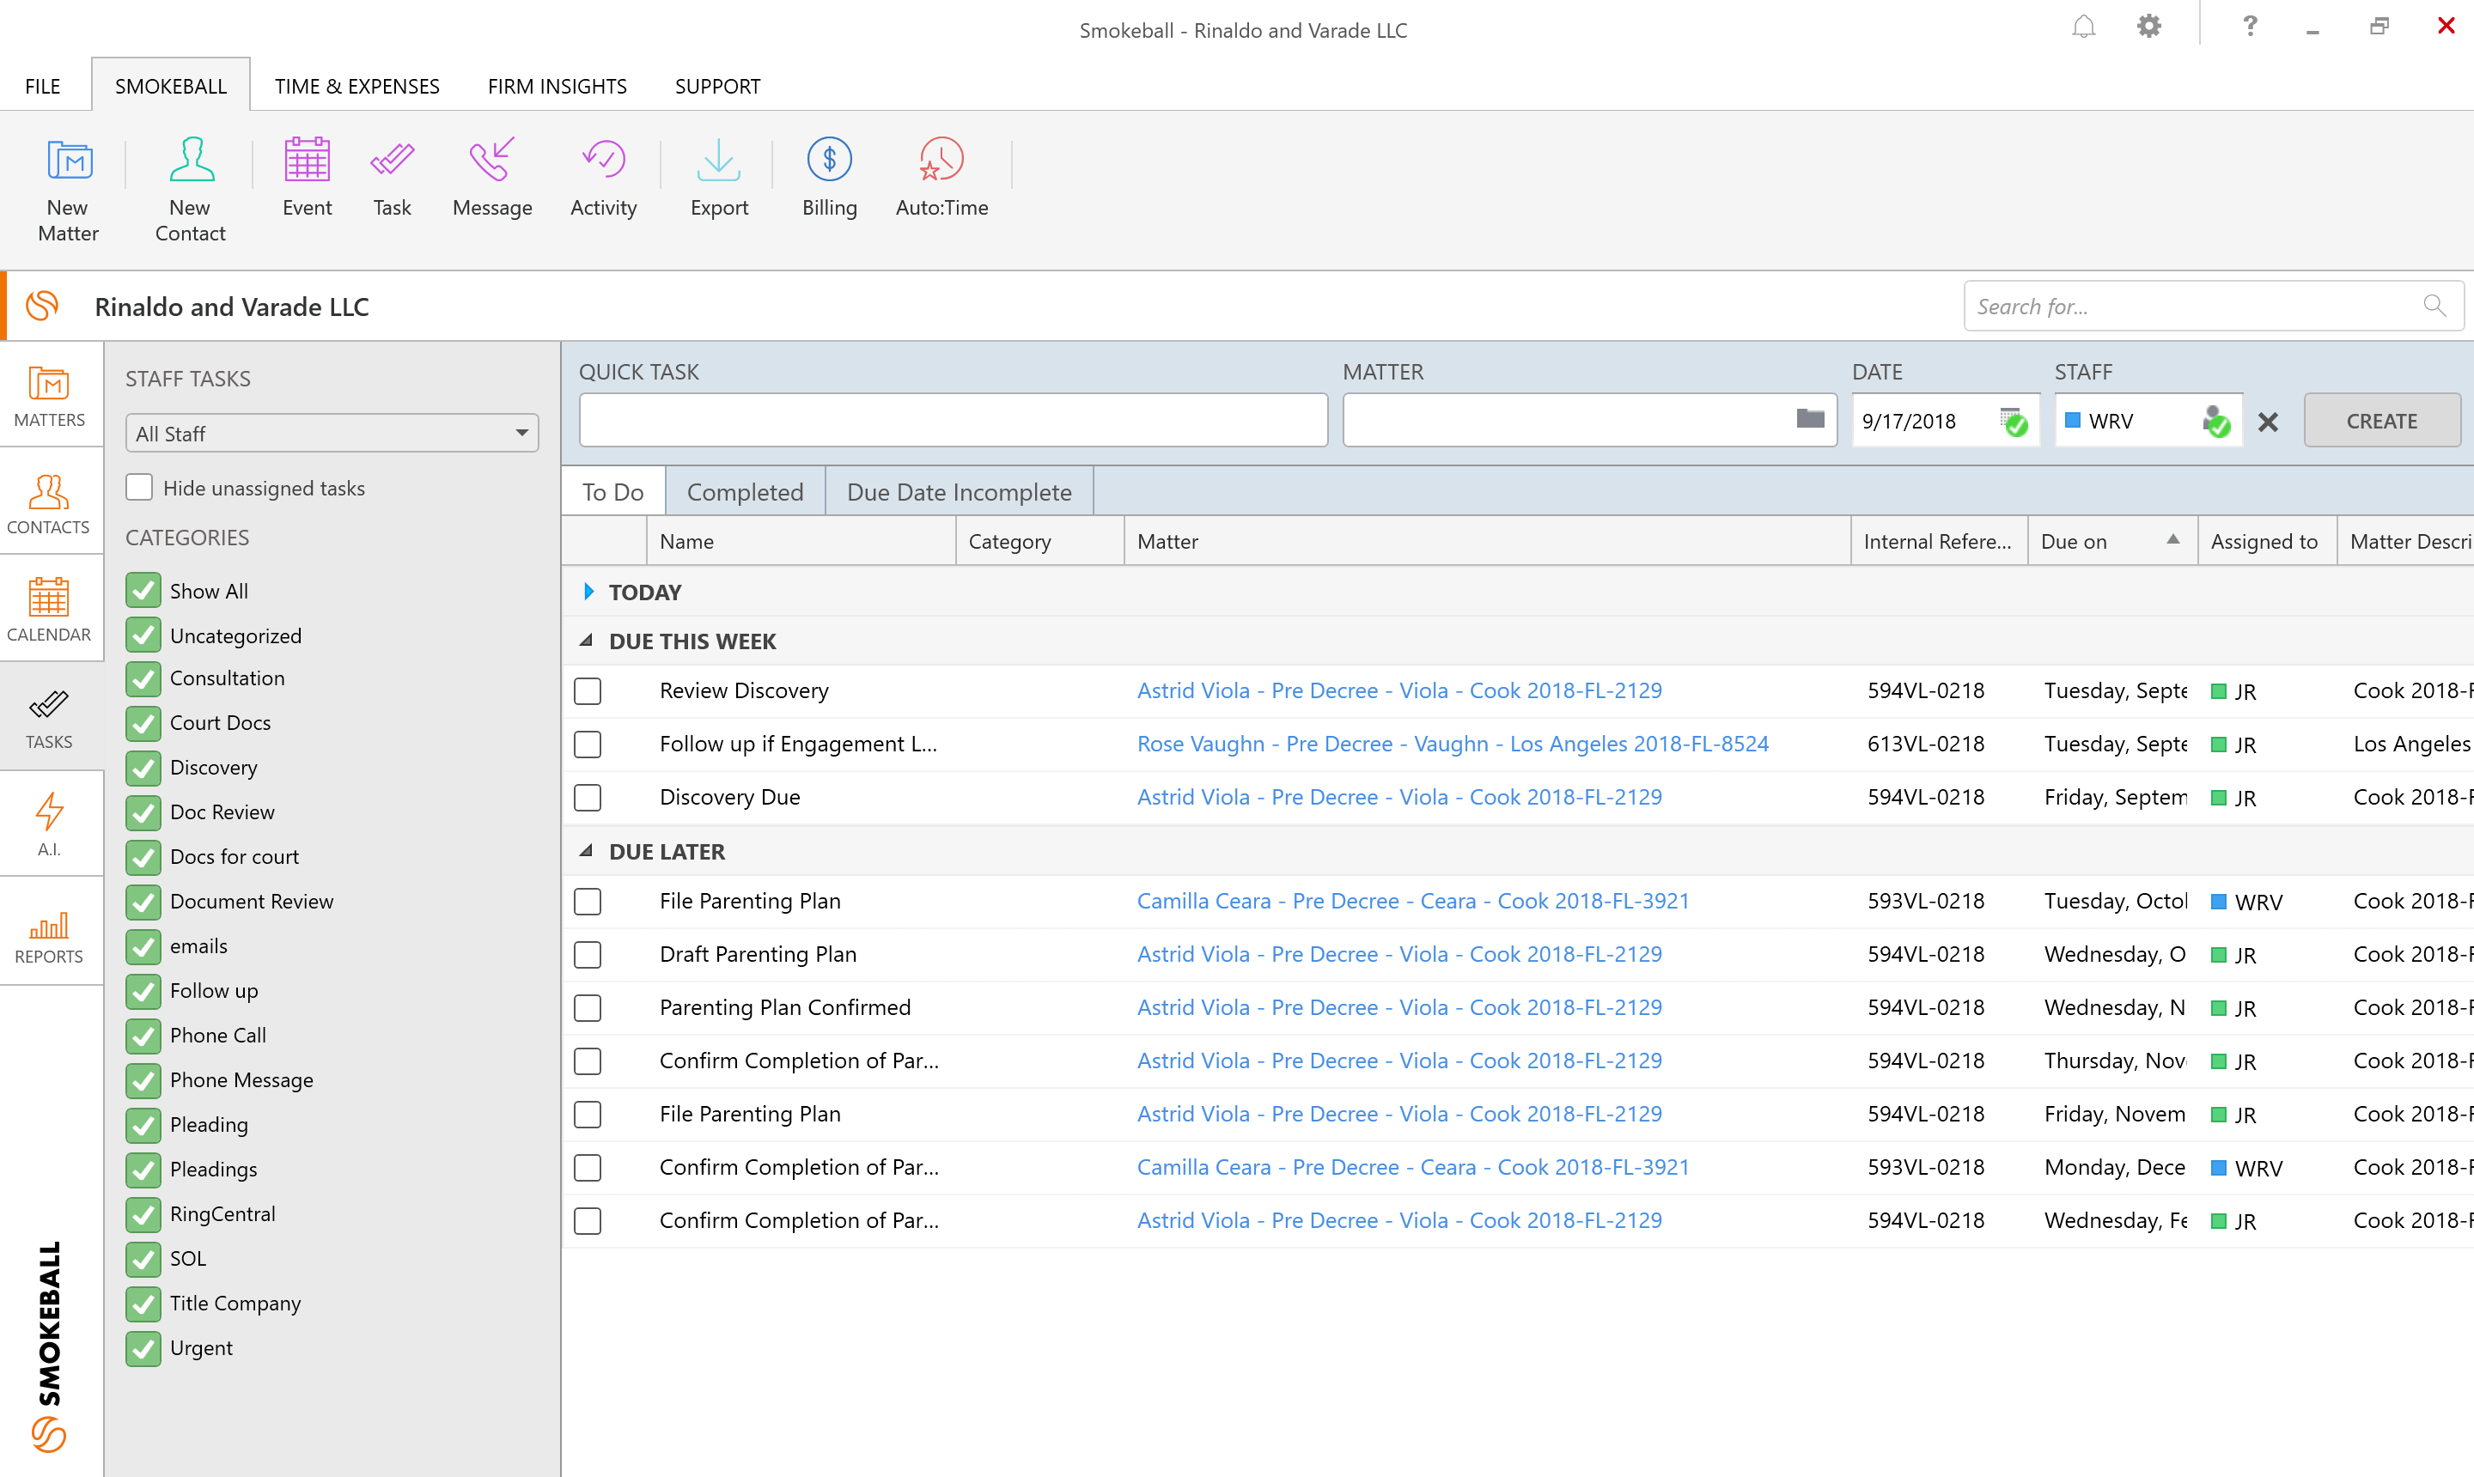
Task: Open notifications bell icon
Action: [2083, 27]
